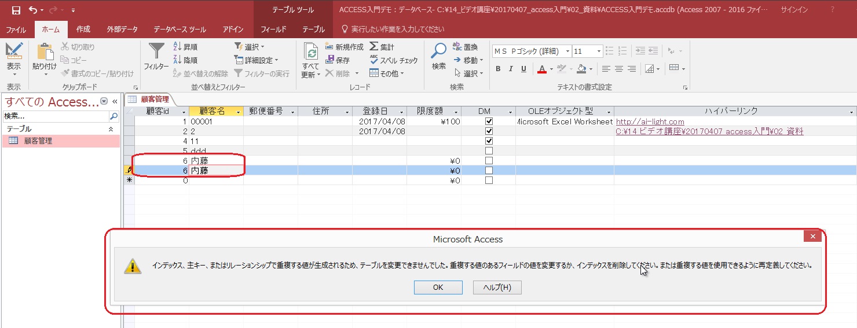Switch to the データベース ツール tab
Image resolution: width=857 pixels, height=328 pixels.
(180, 29)
